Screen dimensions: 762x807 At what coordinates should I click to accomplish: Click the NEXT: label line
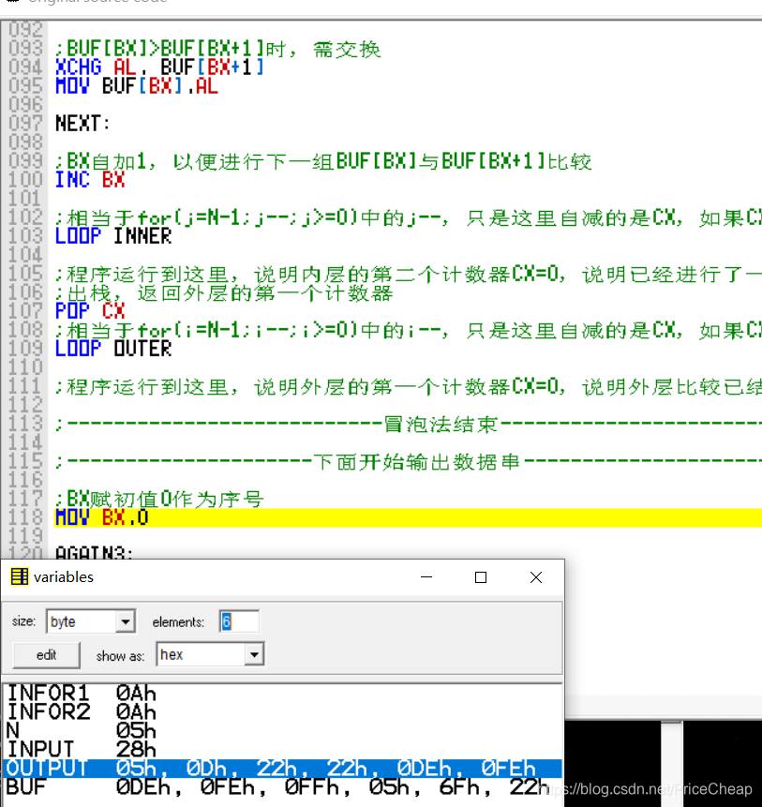pyautogui.click(x=82, y=124)
